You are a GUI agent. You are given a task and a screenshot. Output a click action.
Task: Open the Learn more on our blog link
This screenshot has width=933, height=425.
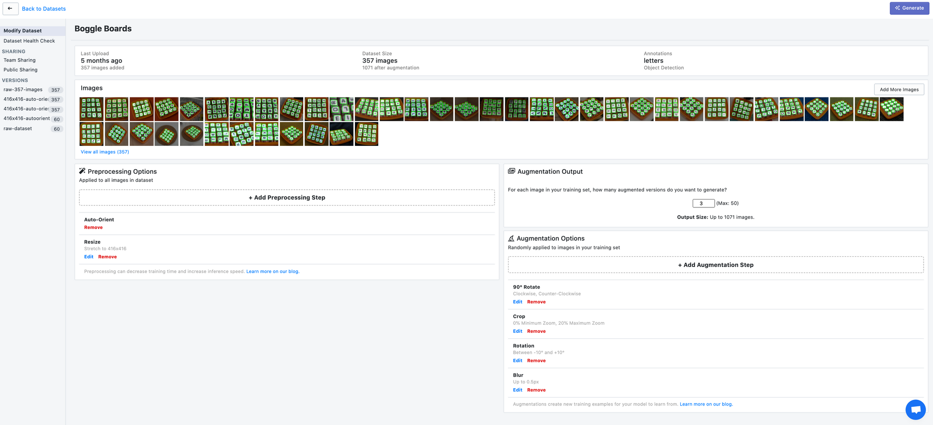(272, 271)
